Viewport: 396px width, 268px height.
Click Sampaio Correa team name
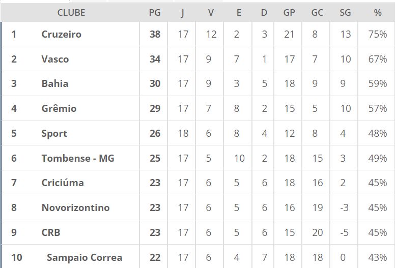(x=84, y=257)
